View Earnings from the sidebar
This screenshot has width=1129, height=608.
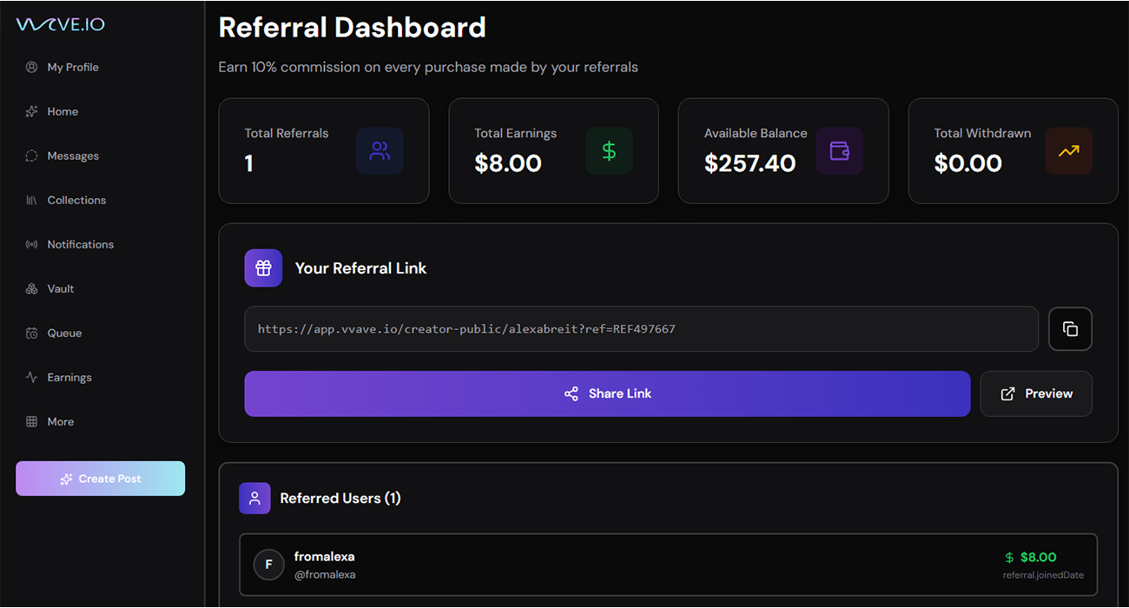click(69, 377)
